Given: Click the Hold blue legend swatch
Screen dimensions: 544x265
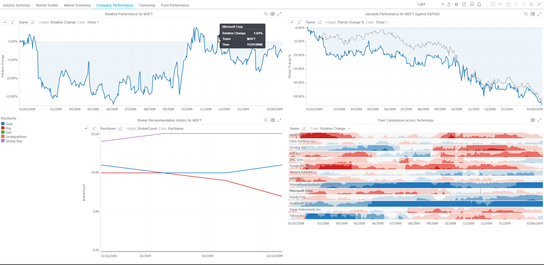Looking at the screenshot, I should click(3, 124).
